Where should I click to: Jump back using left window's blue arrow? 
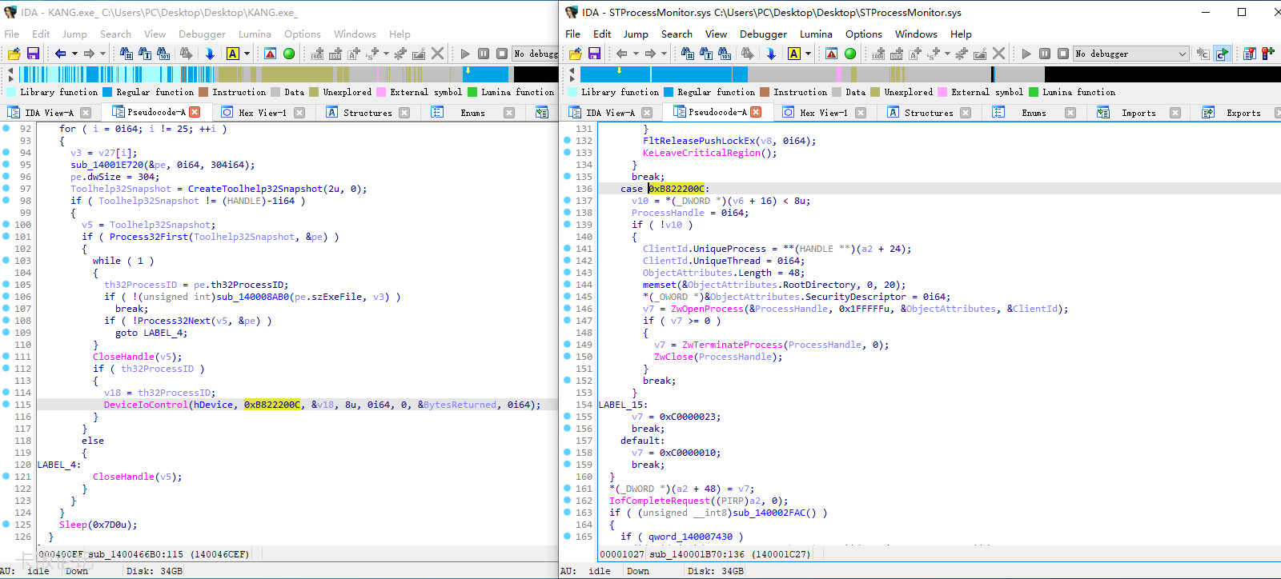[61, 54]
